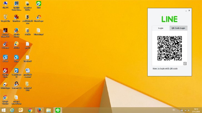Switch to Firefox on the taskbar
The height and width of the screenshot is (113, 202).
(x=39, y=110)
